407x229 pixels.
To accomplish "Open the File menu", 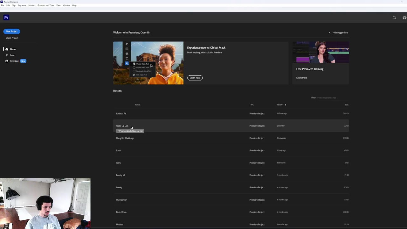I will coord(3,5).
